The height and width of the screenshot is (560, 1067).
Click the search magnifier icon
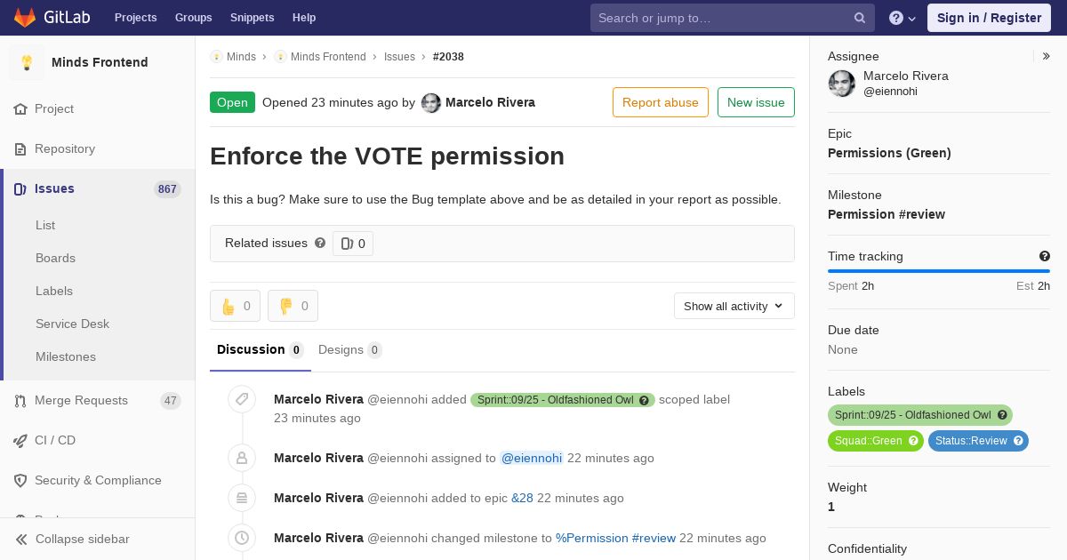(x=860, y=18)
